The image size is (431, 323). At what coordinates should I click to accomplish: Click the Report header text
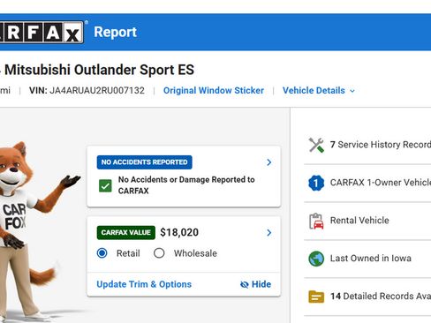coord(116,32)
